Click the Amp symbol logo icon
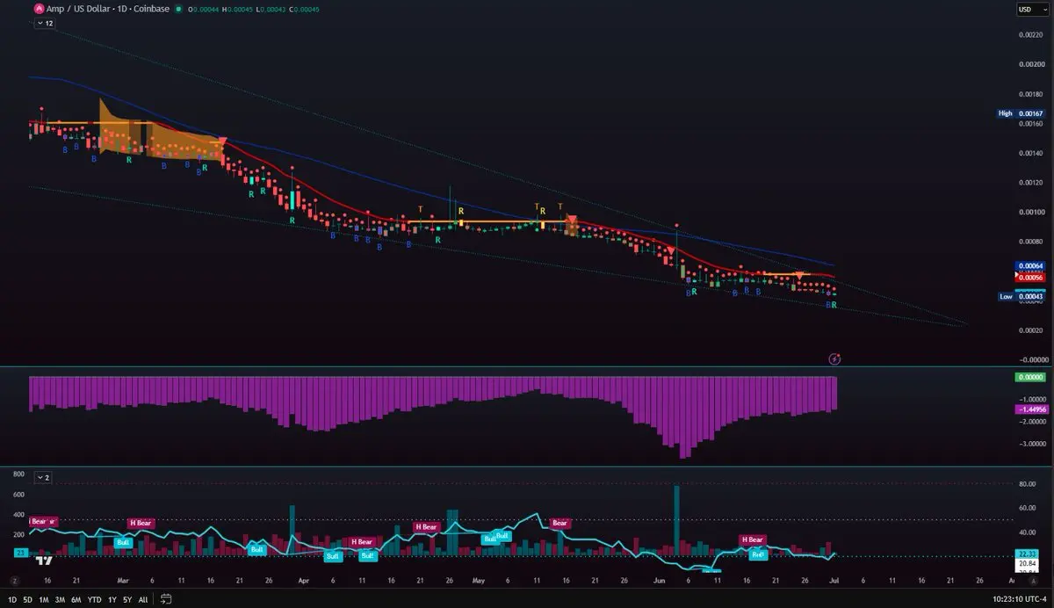This screenshot has width=1054, height=608. [x=39, y=9]
